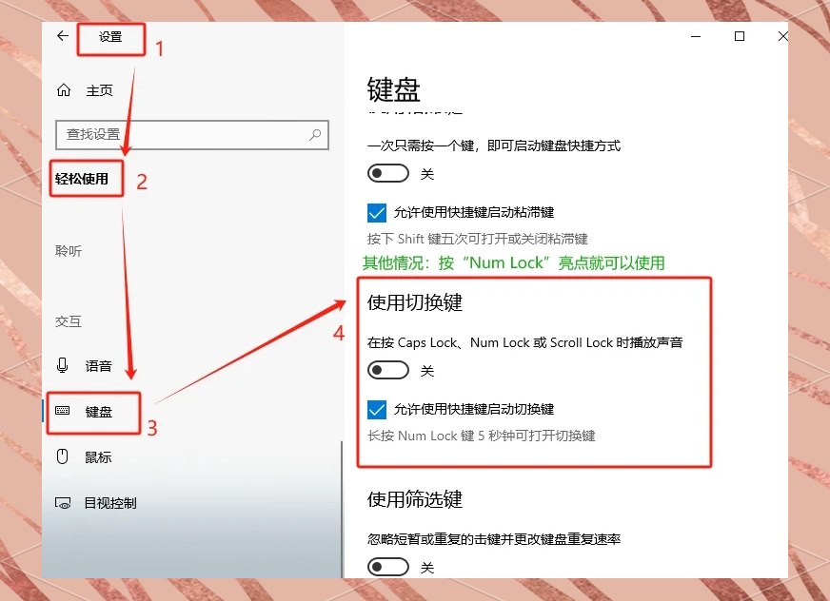The image size is (830, 601).
Task: Toggle the filter keys 筛选键 switch
Action: point(388,567)
